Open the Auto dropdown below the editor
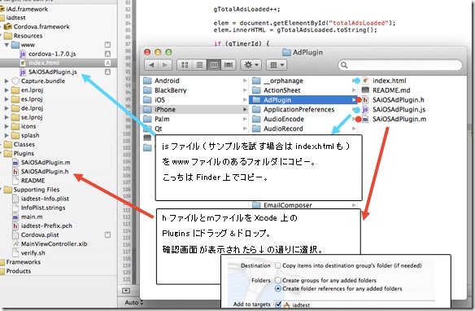Screen dimensions: 475x311 click(x=133, y=302)
